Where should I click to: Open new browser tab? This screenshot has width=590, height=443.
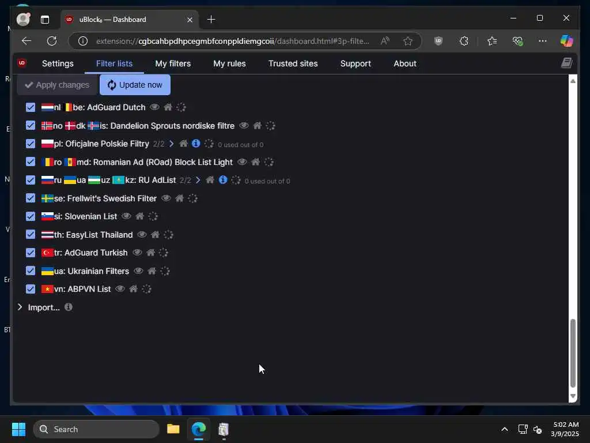tap(211, 19)
